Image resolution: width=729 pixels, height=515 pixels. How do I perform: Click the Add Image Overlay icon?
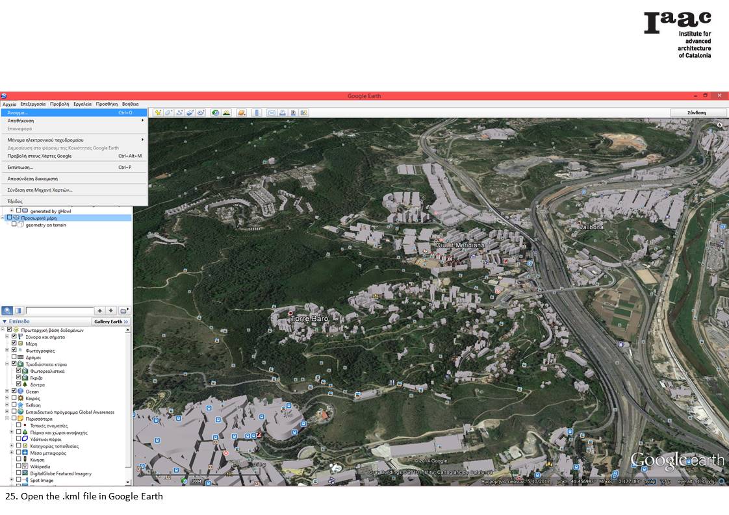190,113
